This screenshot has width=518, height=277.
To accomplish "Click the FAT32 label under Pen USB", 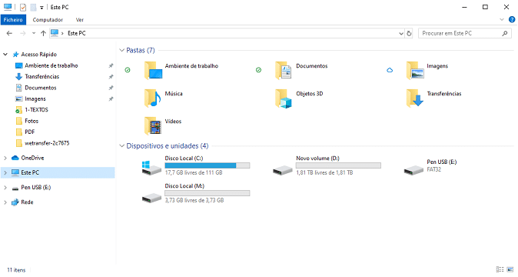I will pos(433,169).
